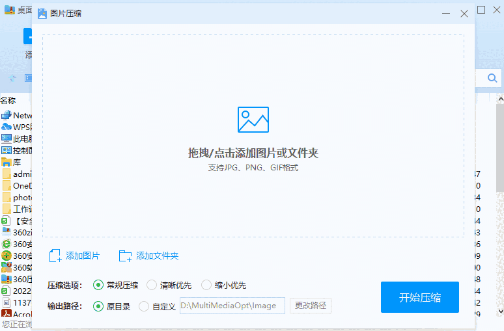Click the Network icon in the file list
504x331 pixels.
tap(6, 115)
